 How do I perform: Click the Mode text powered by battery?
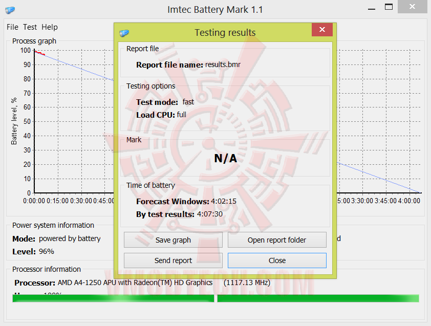point(70,238)
